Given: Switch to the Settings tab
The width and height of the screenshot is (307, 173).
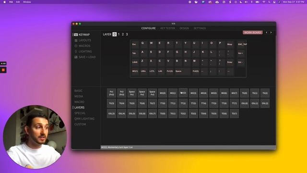Looking at the screenshot, I should (200, 28).
